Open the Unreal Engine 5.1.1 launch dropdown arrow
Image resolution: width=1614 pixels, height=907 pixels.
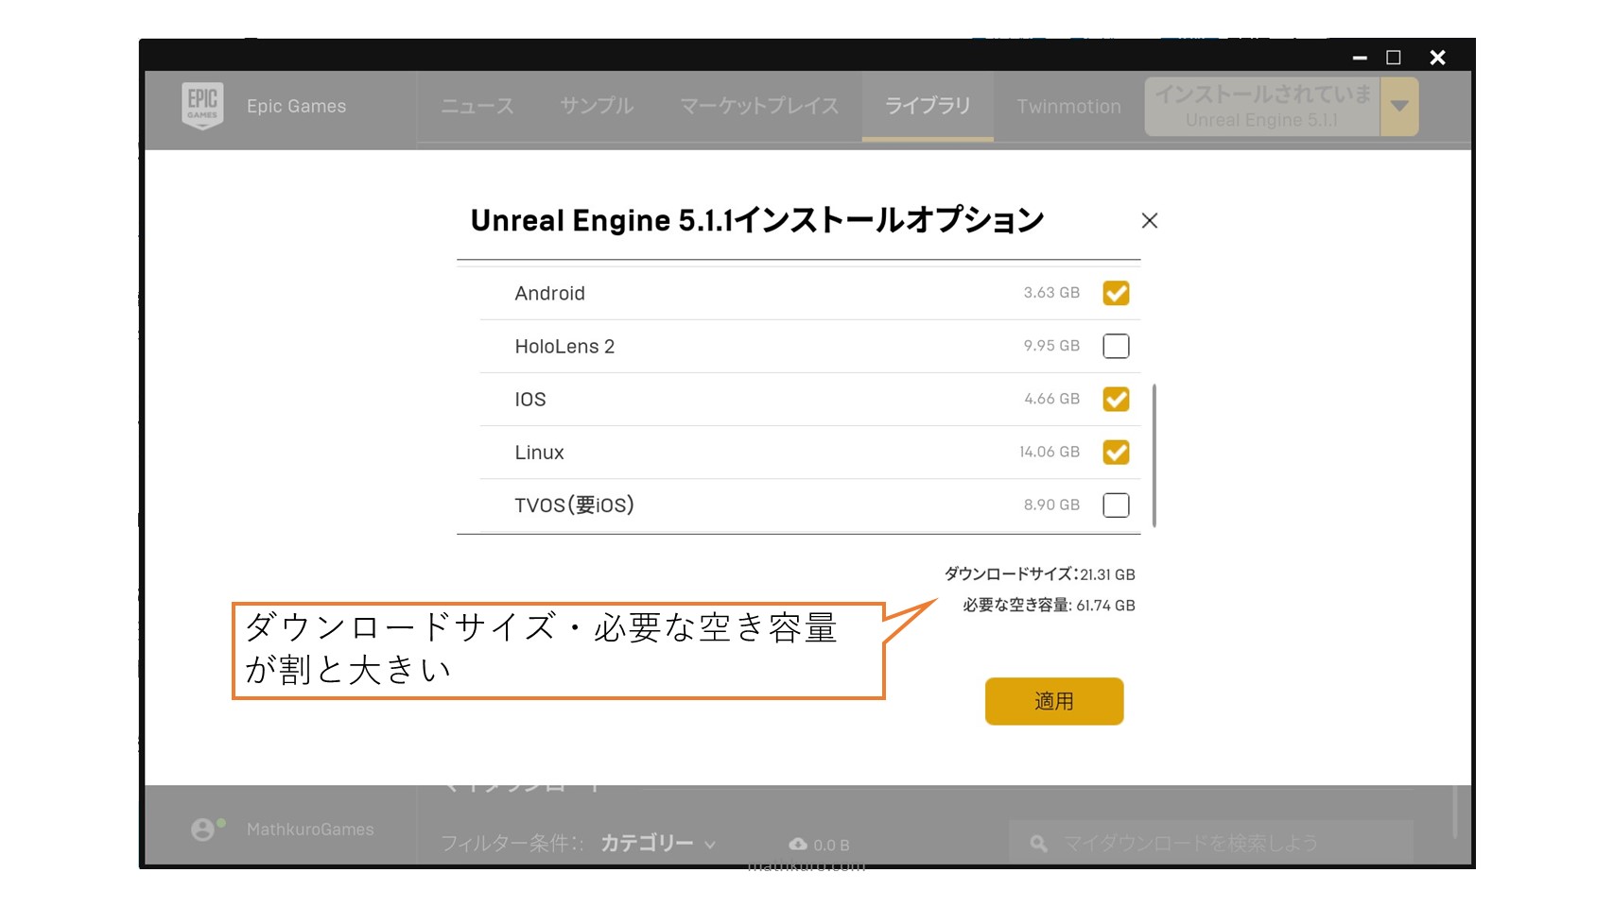tap(1399, 106)
